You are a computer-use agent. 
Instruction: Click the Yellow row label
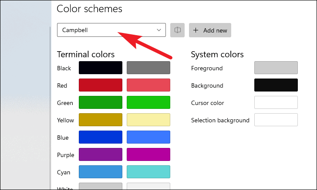65,120
